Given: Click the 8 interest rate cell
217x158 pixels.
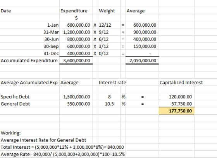Looking at the screenshot, I should (x=109, y=97).
